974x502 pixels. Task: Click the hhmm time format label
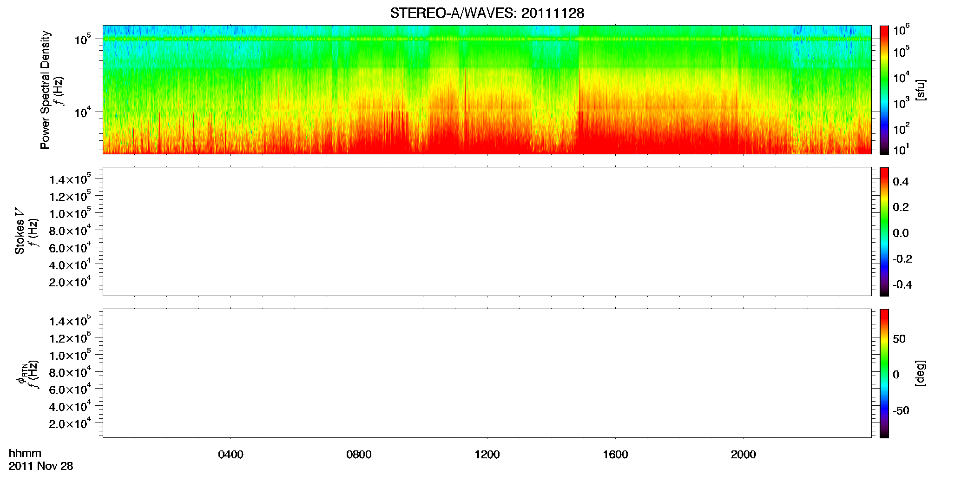(x=25, y=454)
